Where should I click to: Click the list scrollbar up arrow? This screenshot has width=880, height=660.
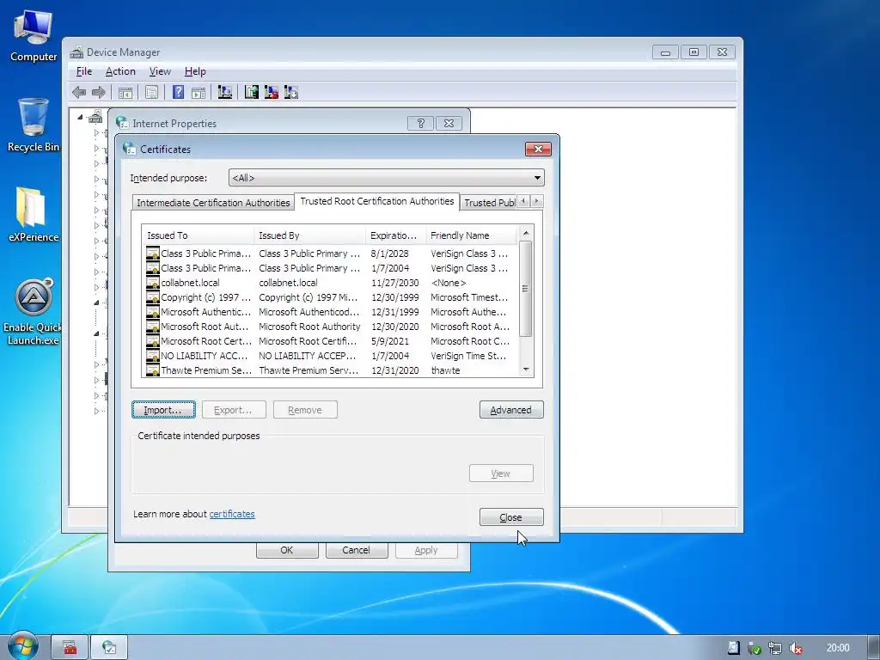526,233
